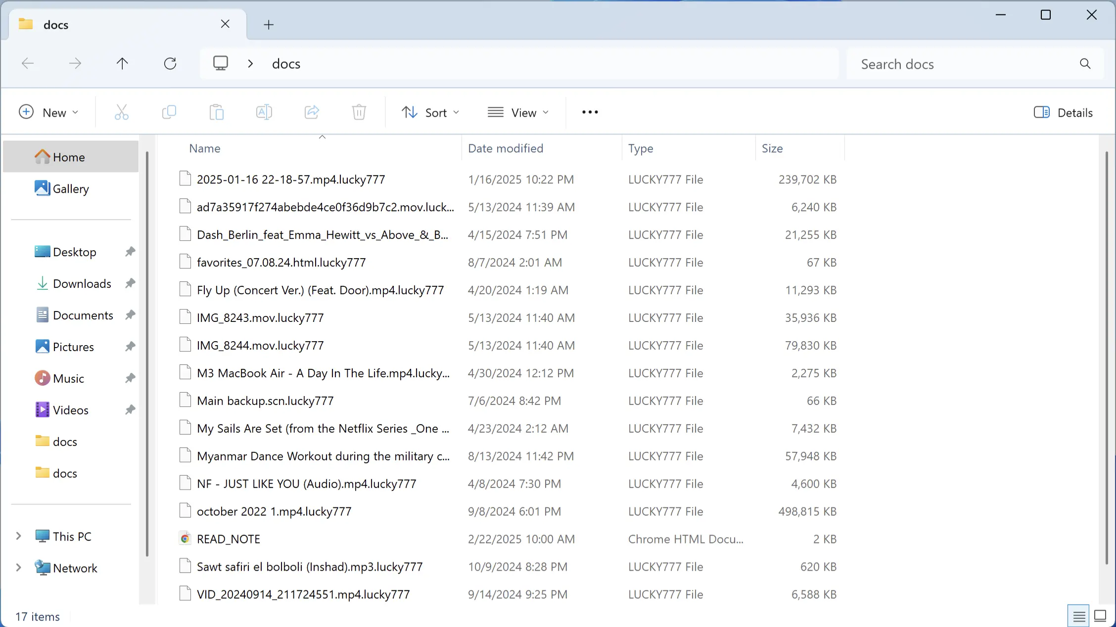Open Downloads from the sidebar
The width and height of the screenshot is (1116, 627).
point(82,283)
